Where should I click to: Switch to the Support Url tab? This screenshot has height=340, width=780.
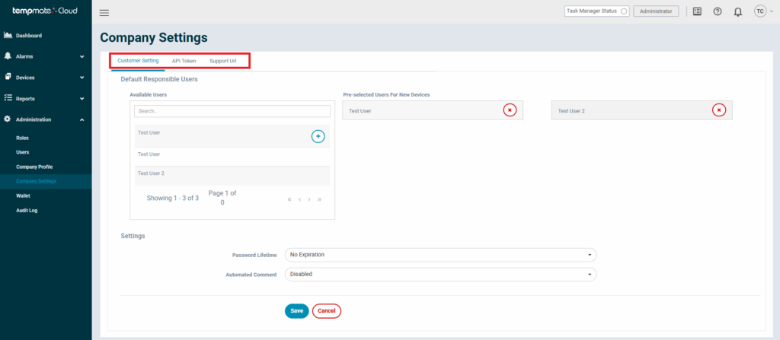coord(223,61)
